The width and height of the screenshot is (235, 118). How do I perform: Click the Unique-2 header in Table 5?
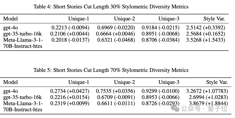pos(124,82)
